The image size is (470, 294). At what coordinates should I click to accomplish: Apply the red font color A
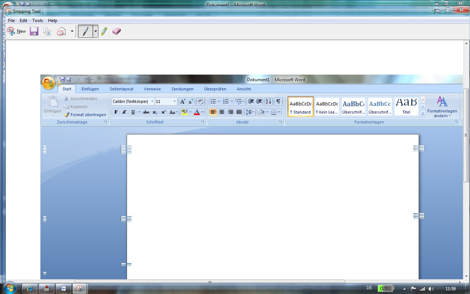click(197, 112)
